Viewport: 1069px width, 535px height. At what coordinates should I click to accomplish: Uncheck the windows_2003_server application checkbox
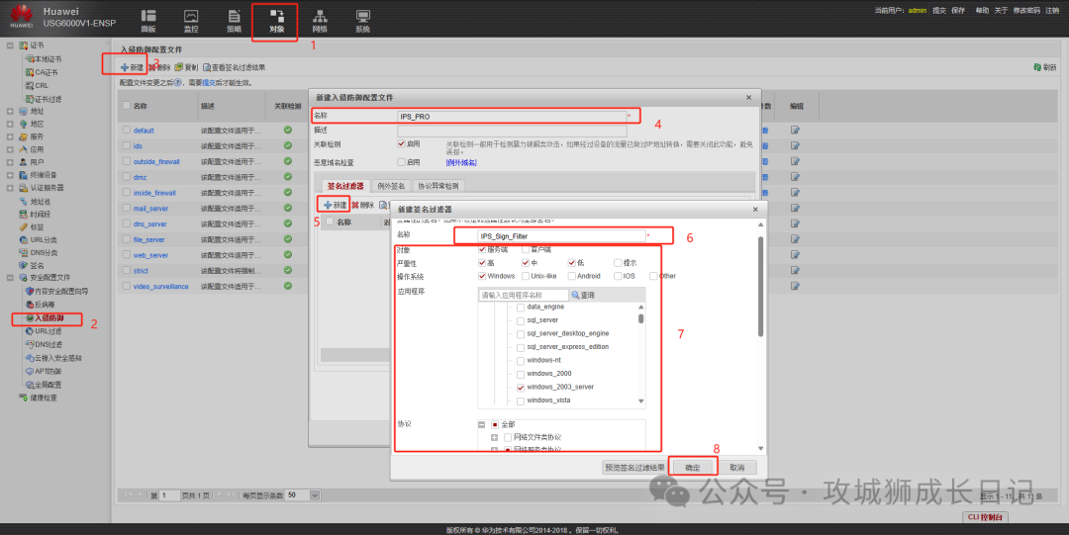[x=521, y=388]
